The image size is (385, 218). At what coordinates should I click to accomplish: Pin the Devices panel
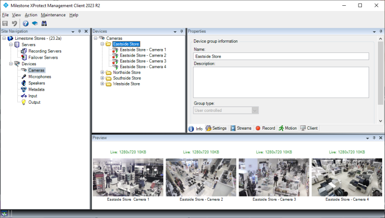182,31
